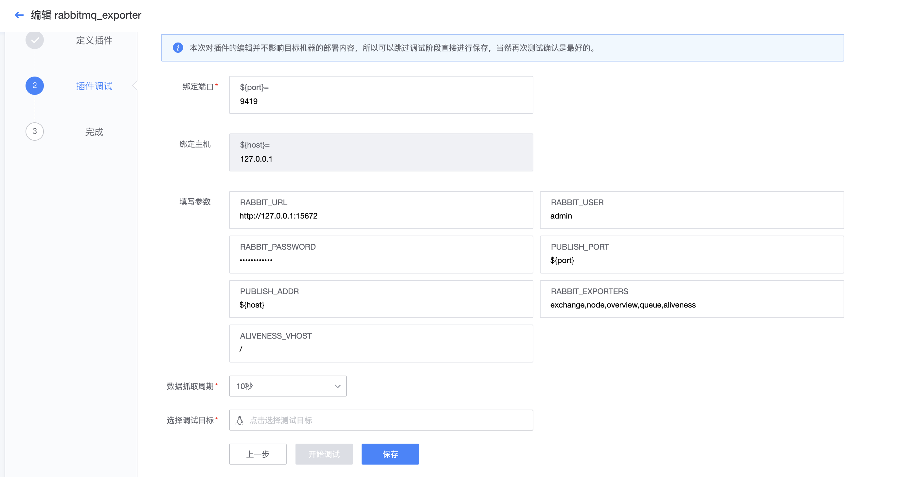Go to the 完成 step label
Viewport: 911px width, 477px height.
[x=94, y=132]
